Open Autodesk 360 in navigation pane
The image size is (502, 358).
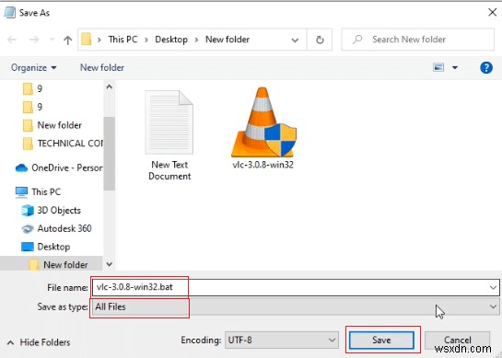click(x=56, y=228)
